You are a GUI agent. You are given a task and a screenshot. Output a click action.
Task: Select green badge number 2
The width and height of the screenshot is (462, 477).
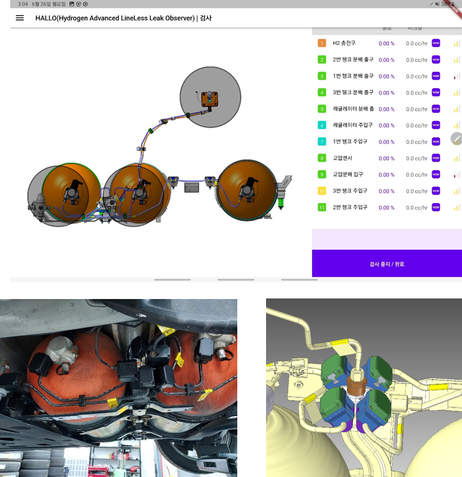coord(322,60)
